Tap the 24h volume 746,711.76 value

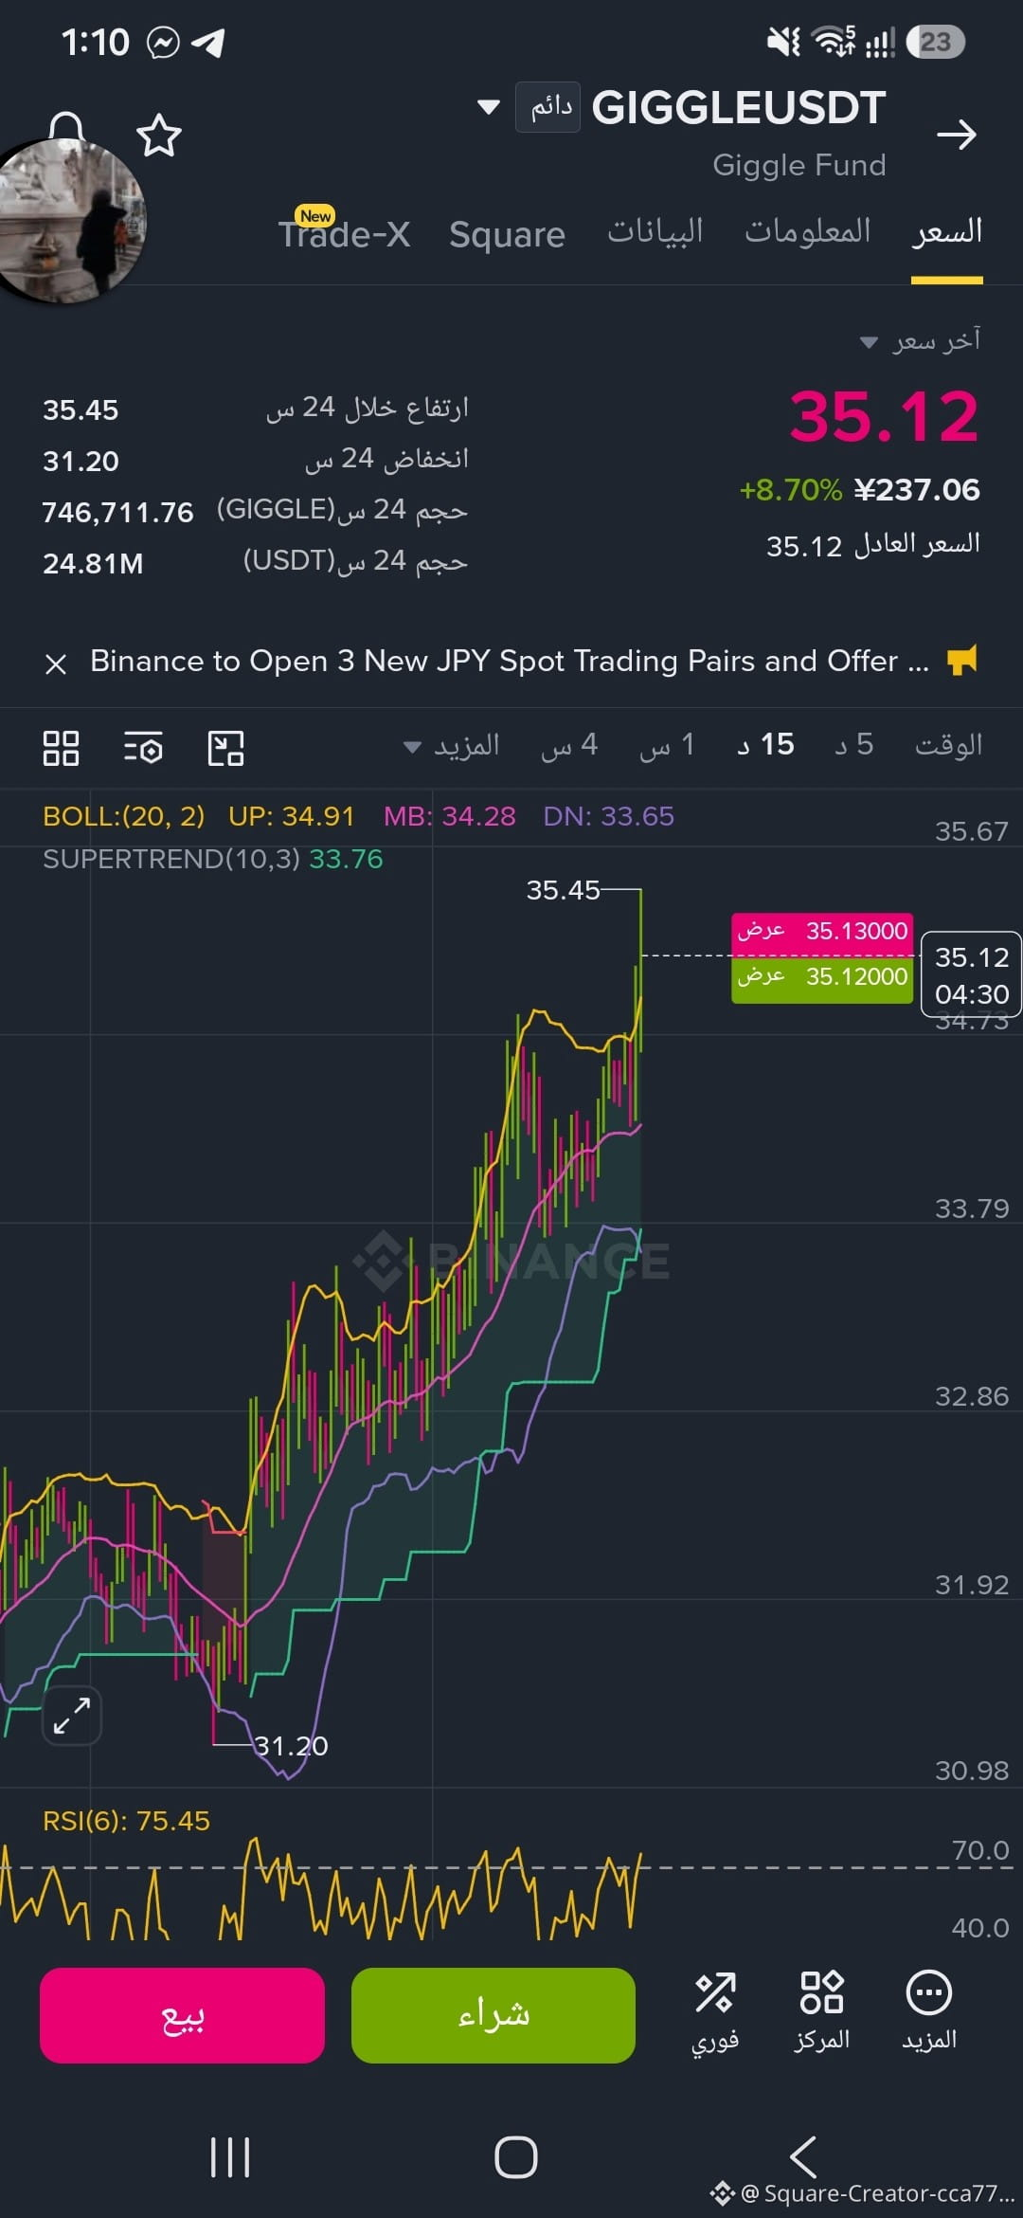point(117,513)
